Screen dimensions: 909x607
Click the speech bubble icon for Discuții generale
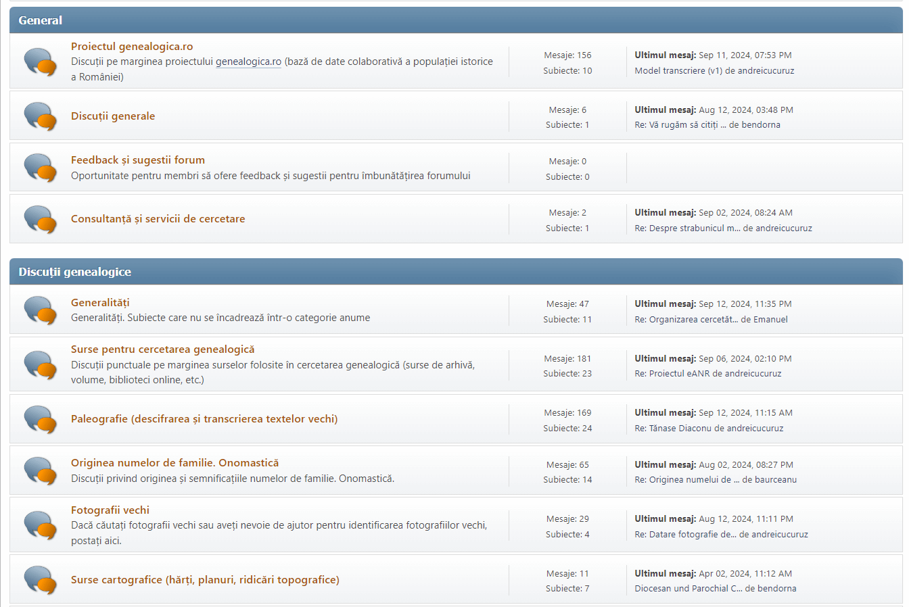40,116
